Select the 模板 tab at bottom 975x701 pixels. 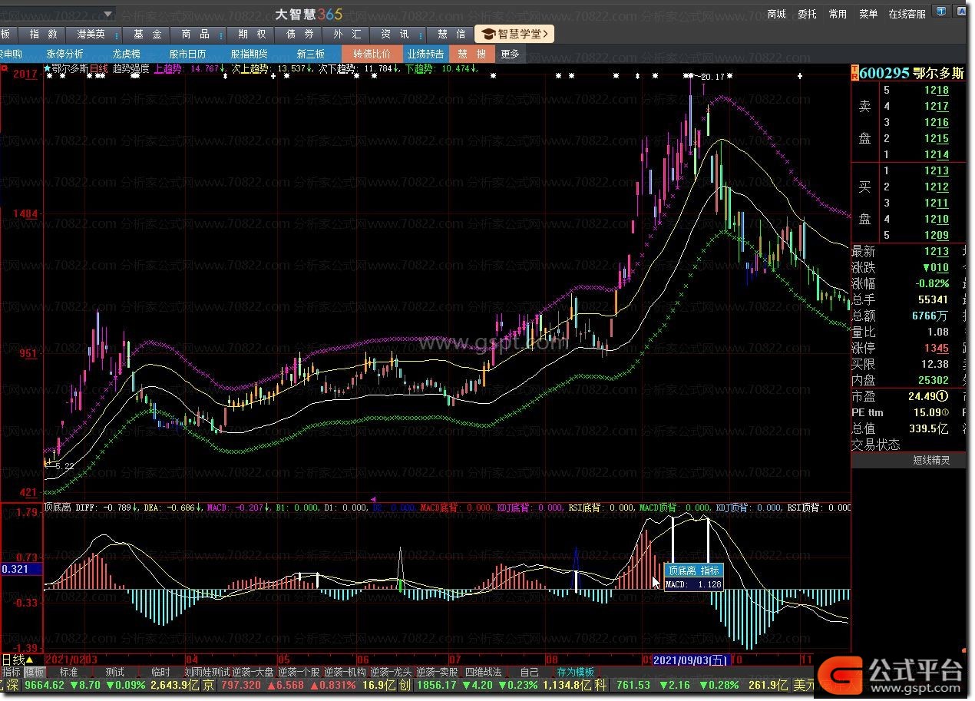click(35, 672)
